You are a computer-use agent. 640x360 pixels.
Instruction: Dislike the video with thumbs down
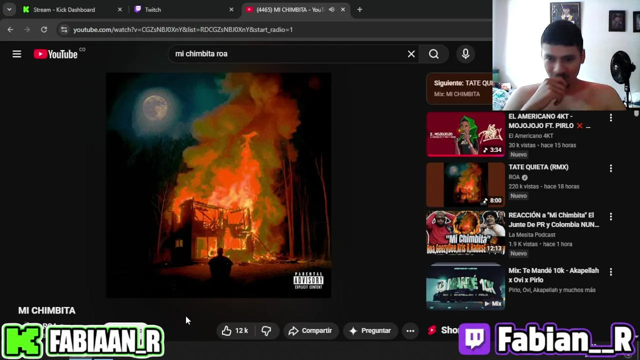(266, 330)
